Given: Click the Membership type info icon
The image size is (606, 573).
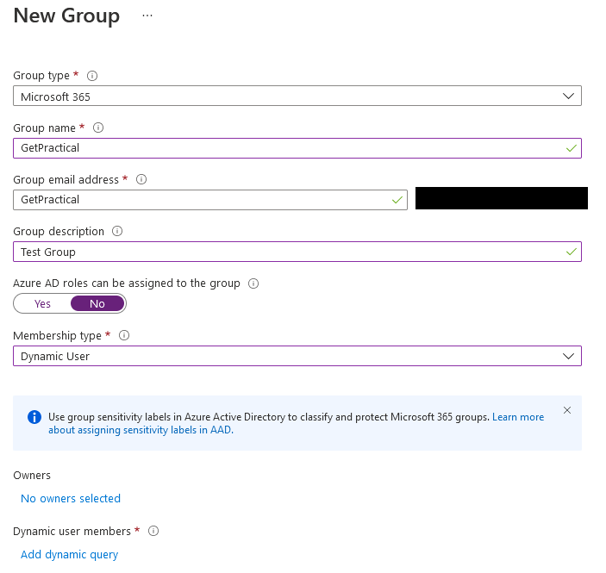Looking at the screenshot, I should pos(124,335).
